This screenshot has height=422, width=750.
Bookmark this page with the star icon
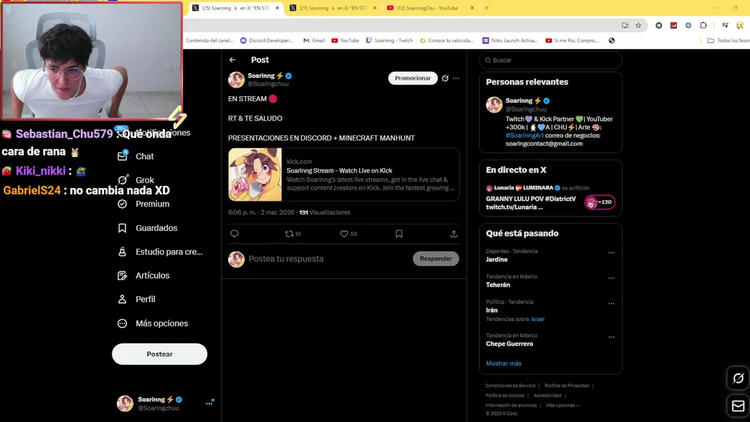point(638,25)
